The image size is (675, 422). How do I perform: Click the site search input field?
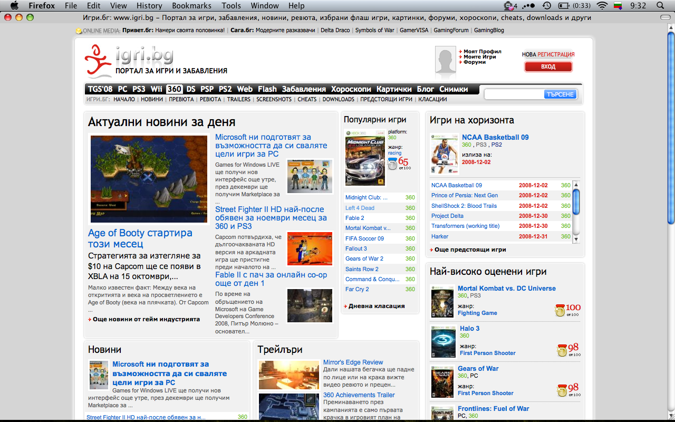pos(514,94)
